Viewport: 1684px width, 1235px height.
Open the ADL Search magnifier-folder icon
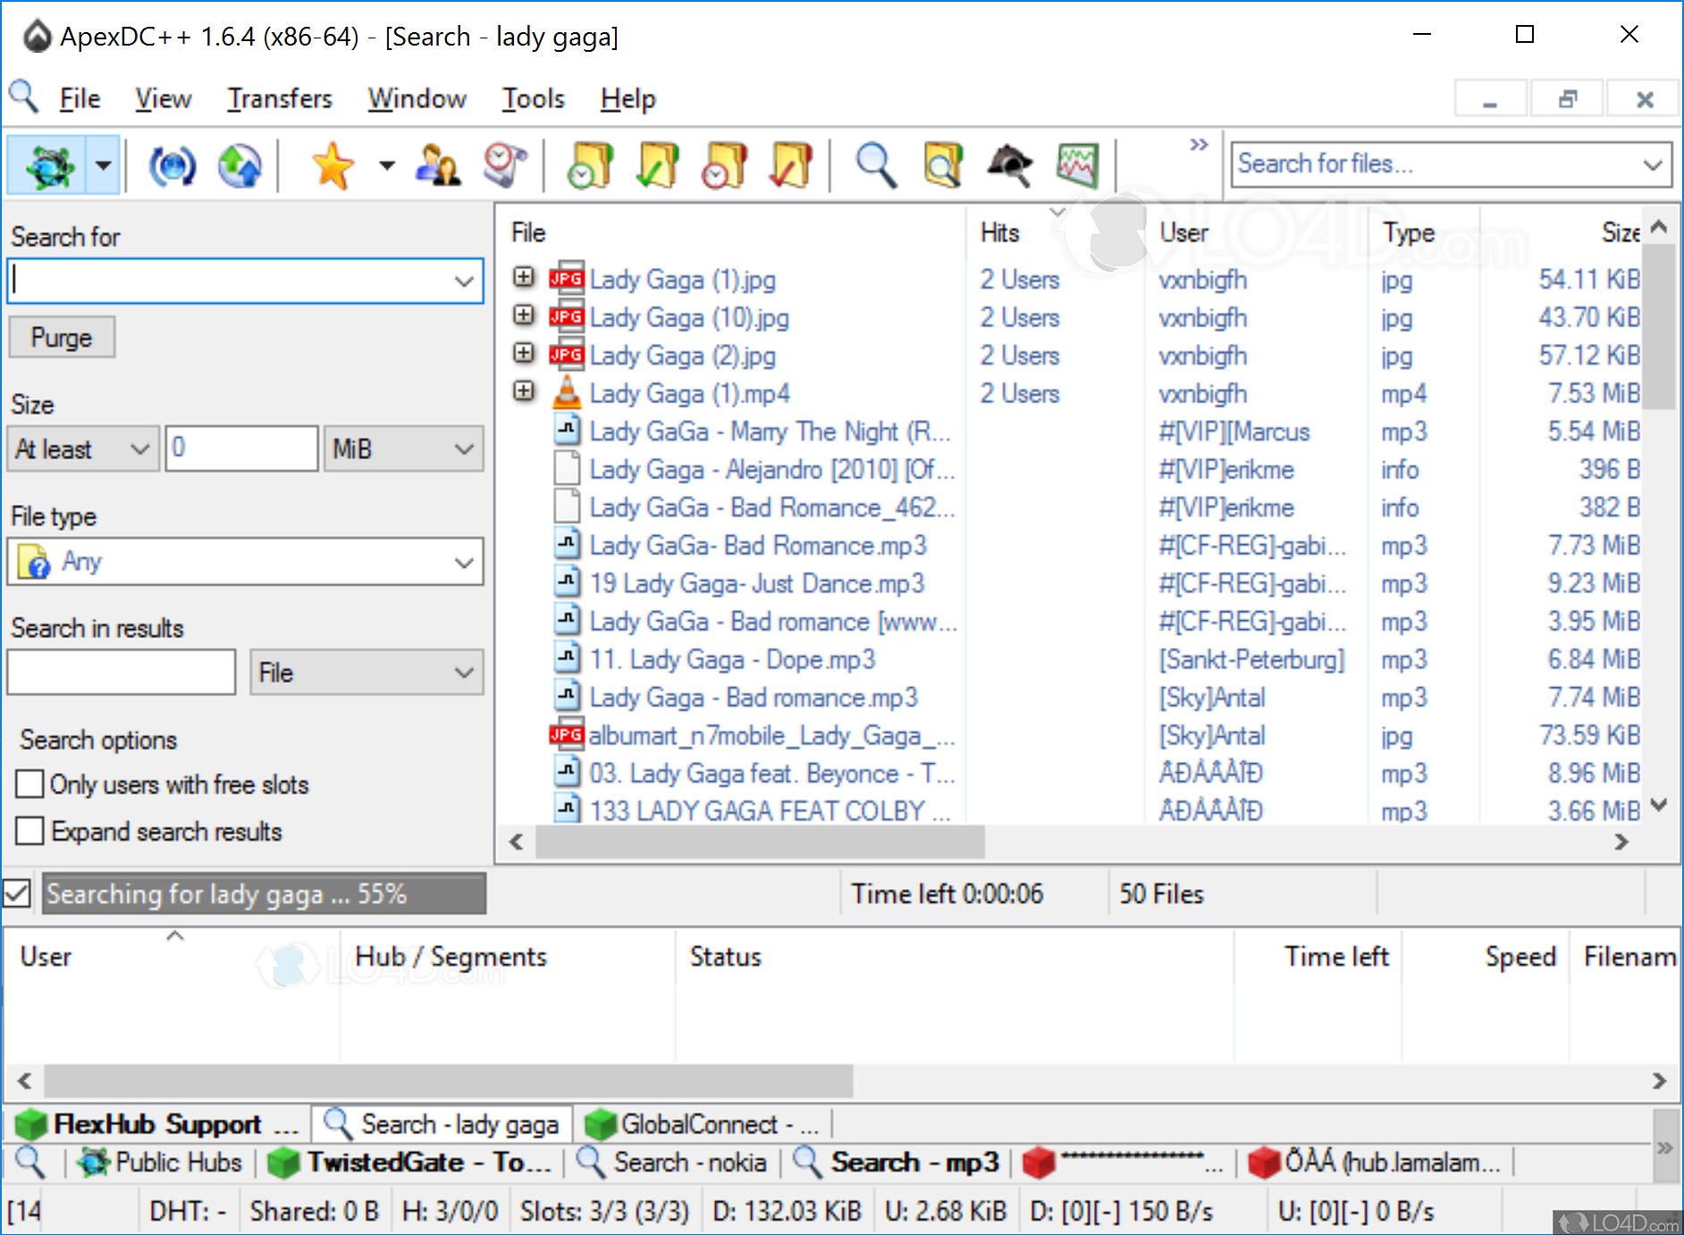coord(943,164)
